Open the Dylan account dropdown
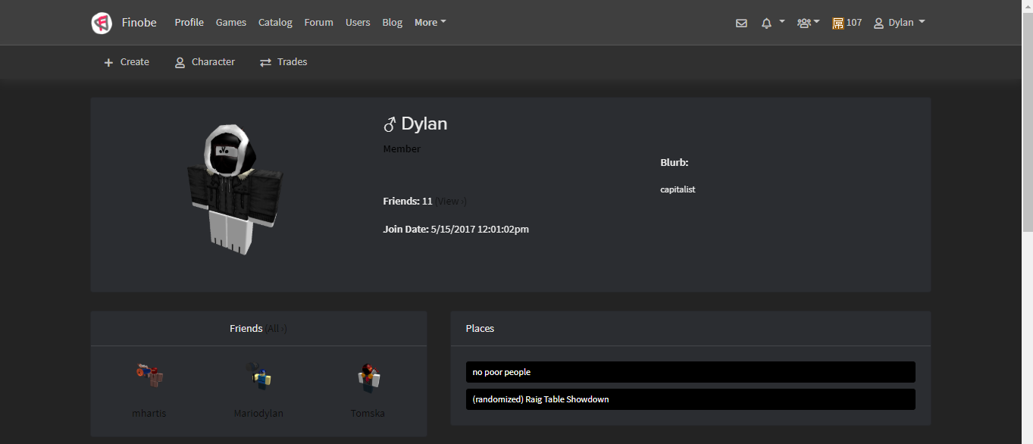Screen dimensions: 1033x444 pyautogui.click(x=901, y=22)
